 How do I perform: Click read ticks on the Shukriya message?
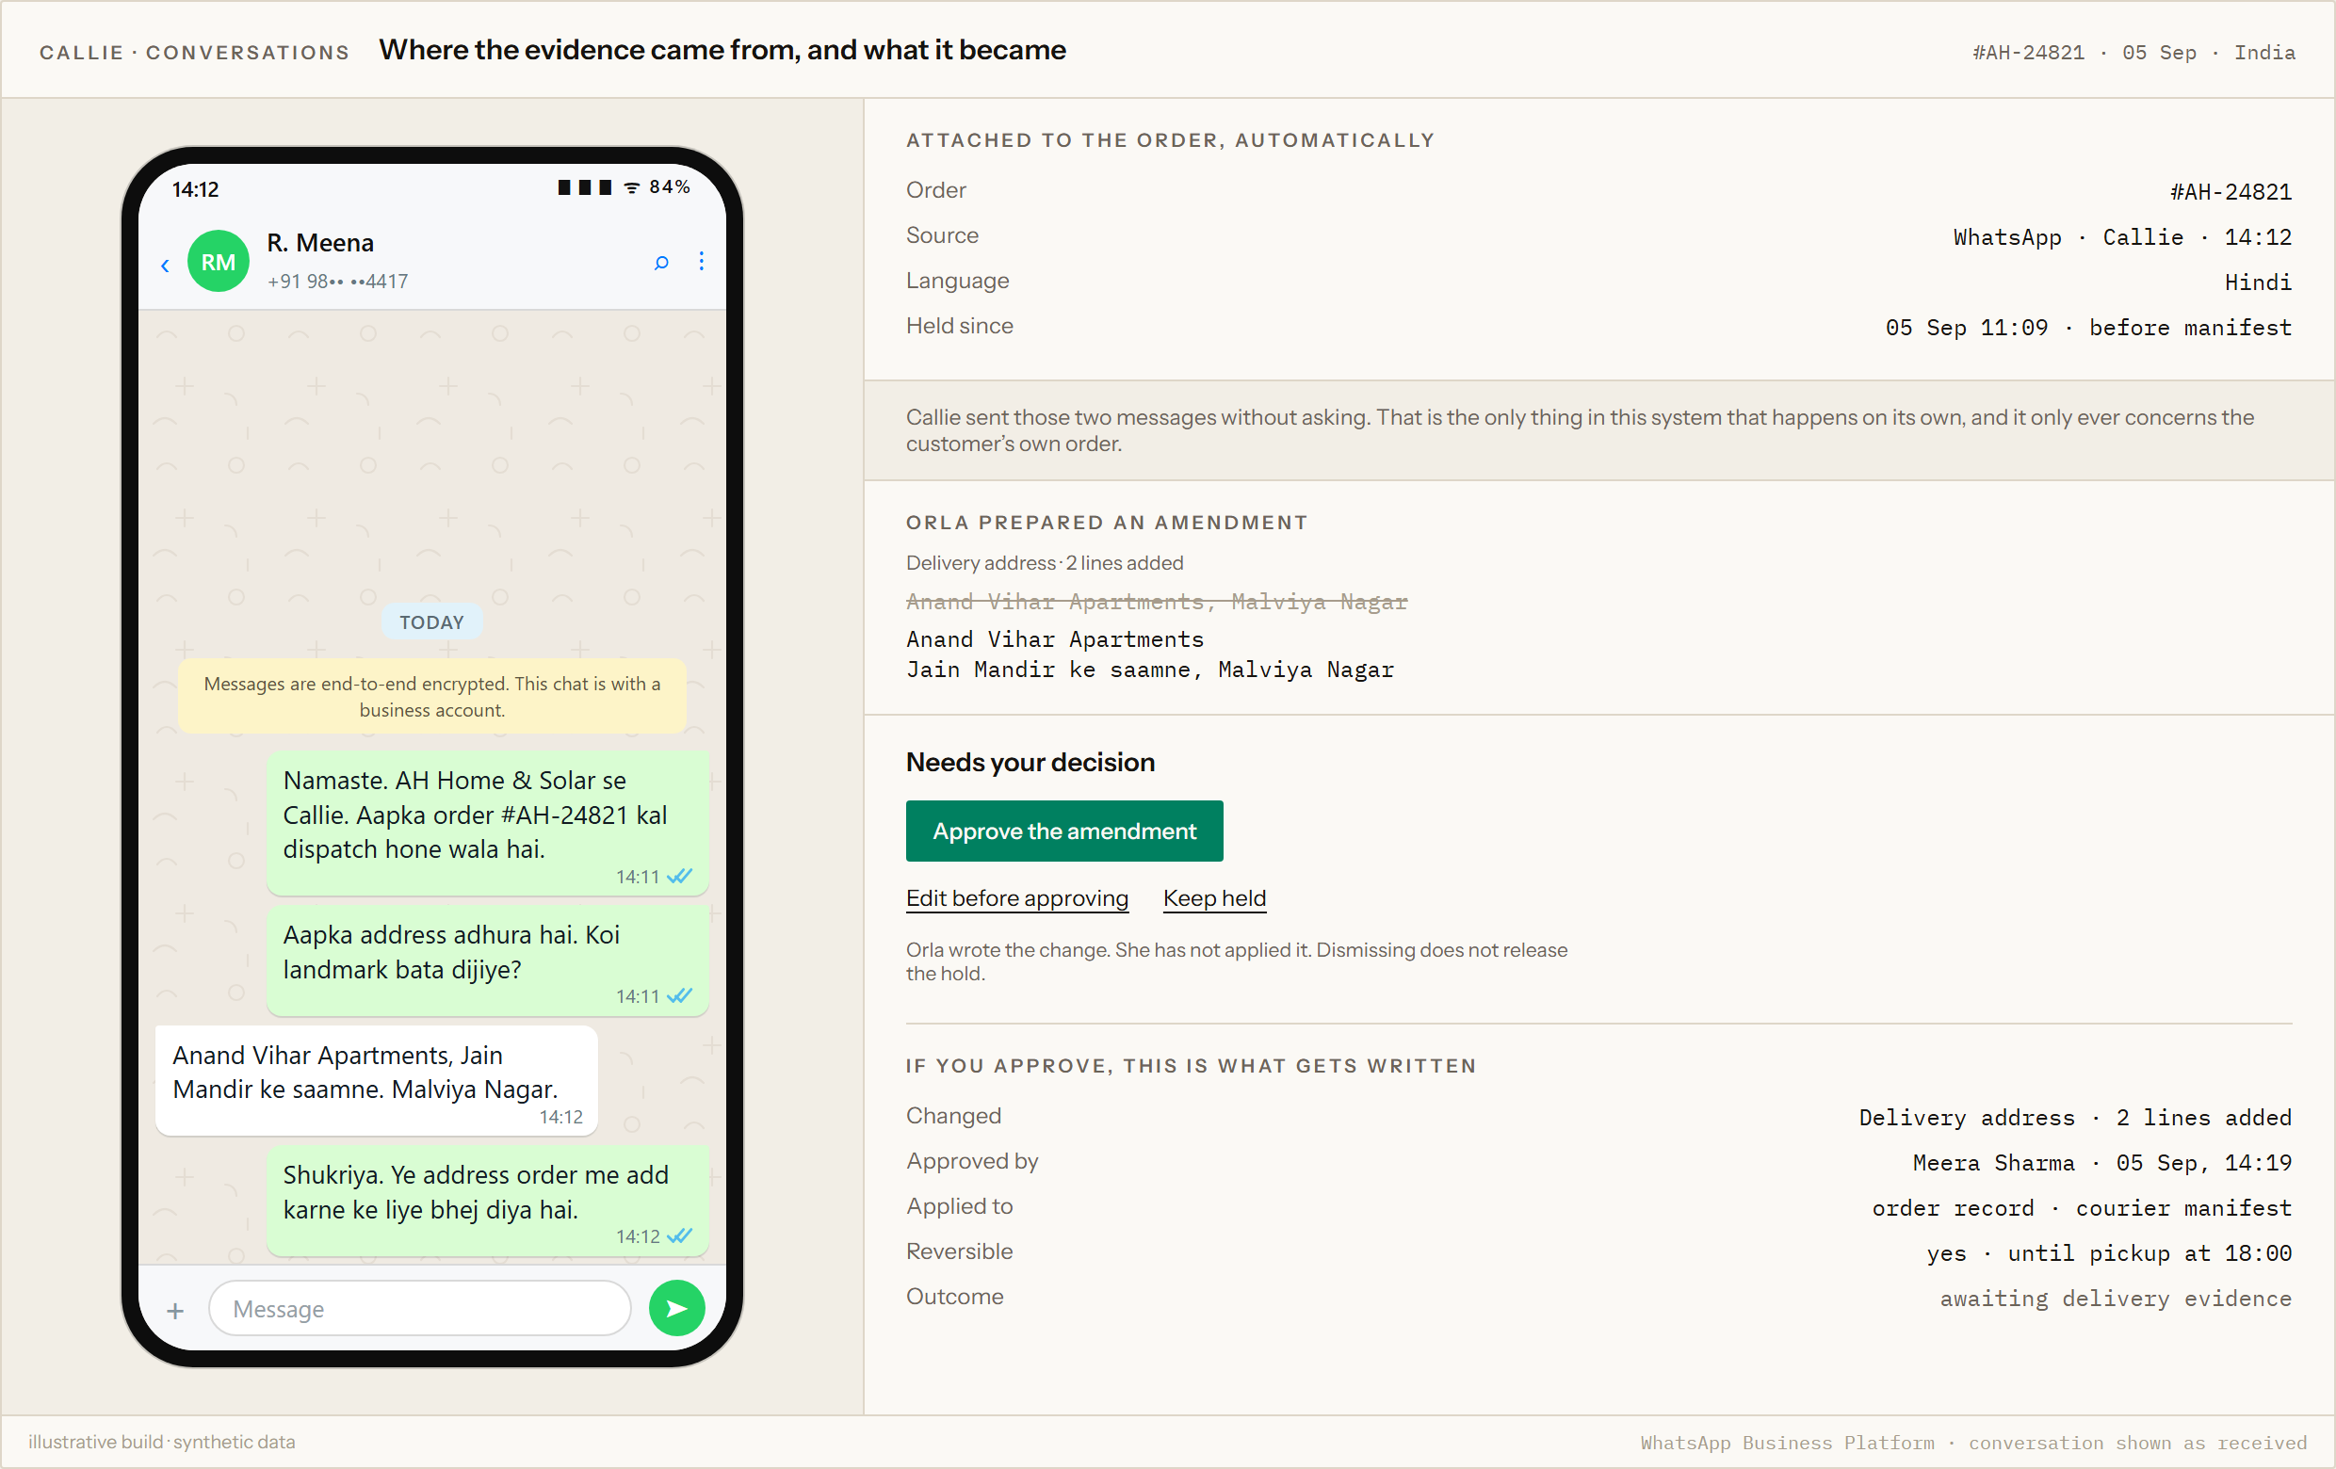(680, 1236)
